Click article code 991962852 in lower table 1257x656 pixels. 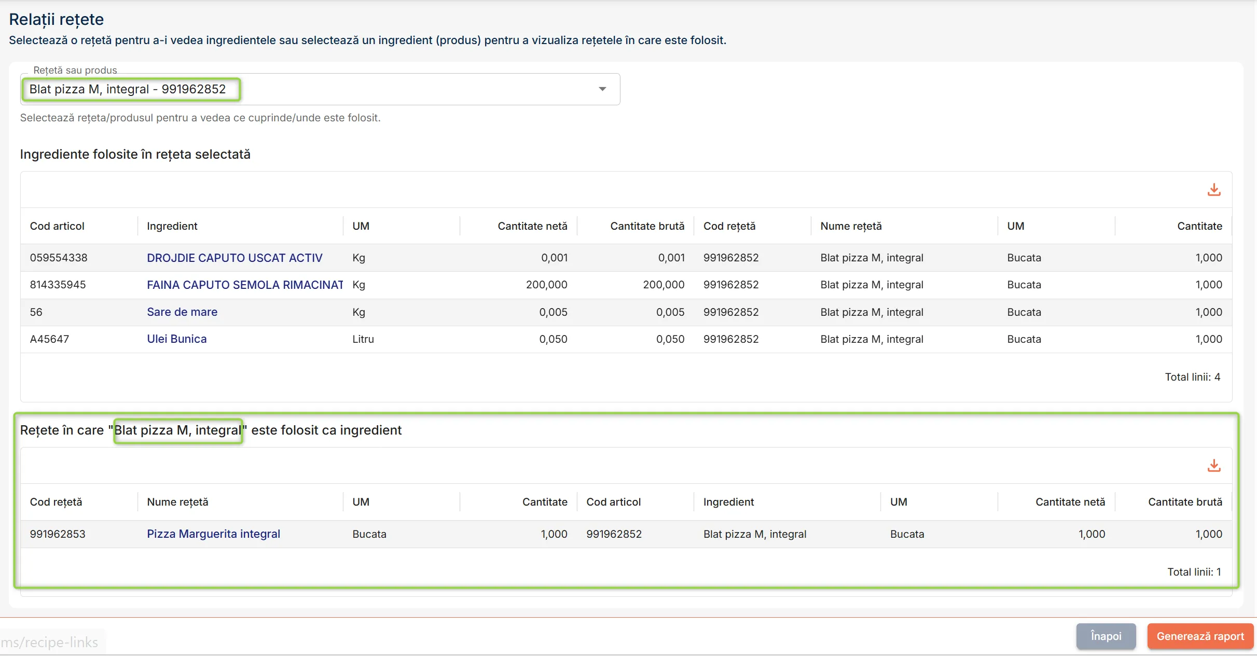point(614,534)
